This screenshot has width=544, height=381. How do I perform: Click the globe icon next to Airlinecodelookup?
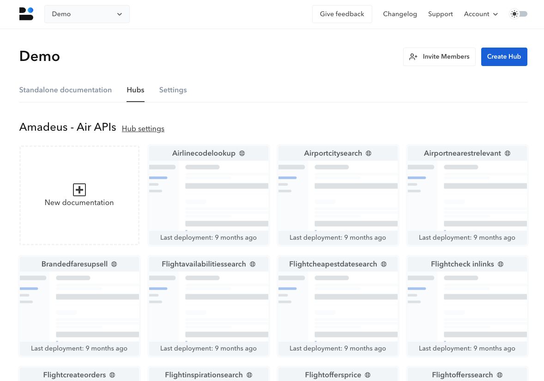[x=242, y=153]
